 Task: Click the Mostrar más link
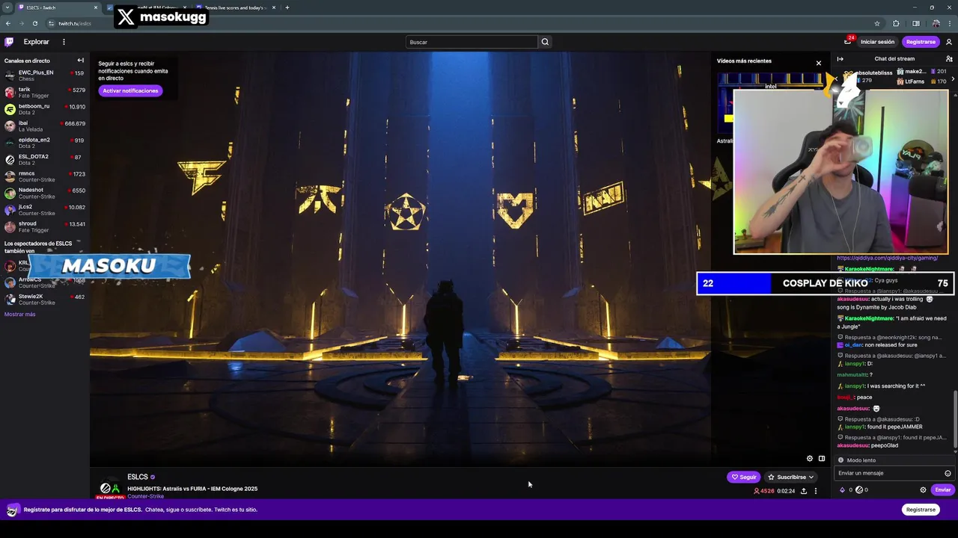point(20,315)
